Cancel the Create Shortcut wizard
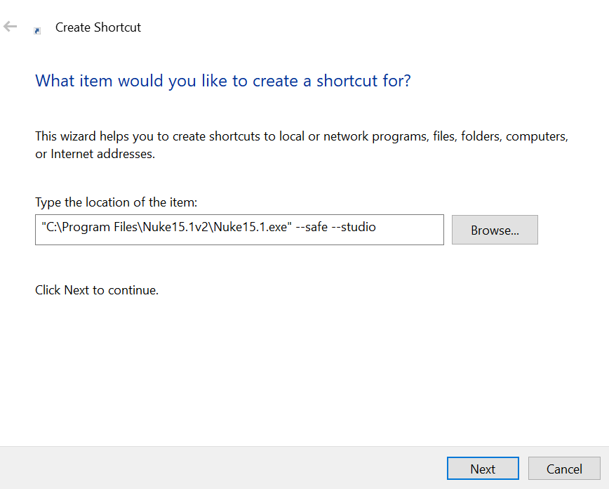 pyautogui.click(x=564, y=469)
